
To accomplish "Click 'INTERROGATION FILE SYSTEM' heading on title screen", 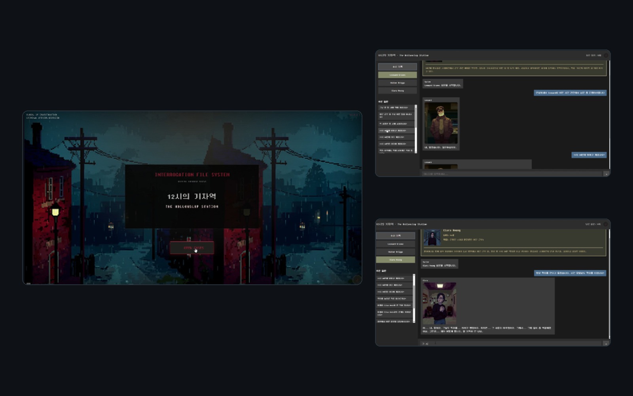I will 192,175.
